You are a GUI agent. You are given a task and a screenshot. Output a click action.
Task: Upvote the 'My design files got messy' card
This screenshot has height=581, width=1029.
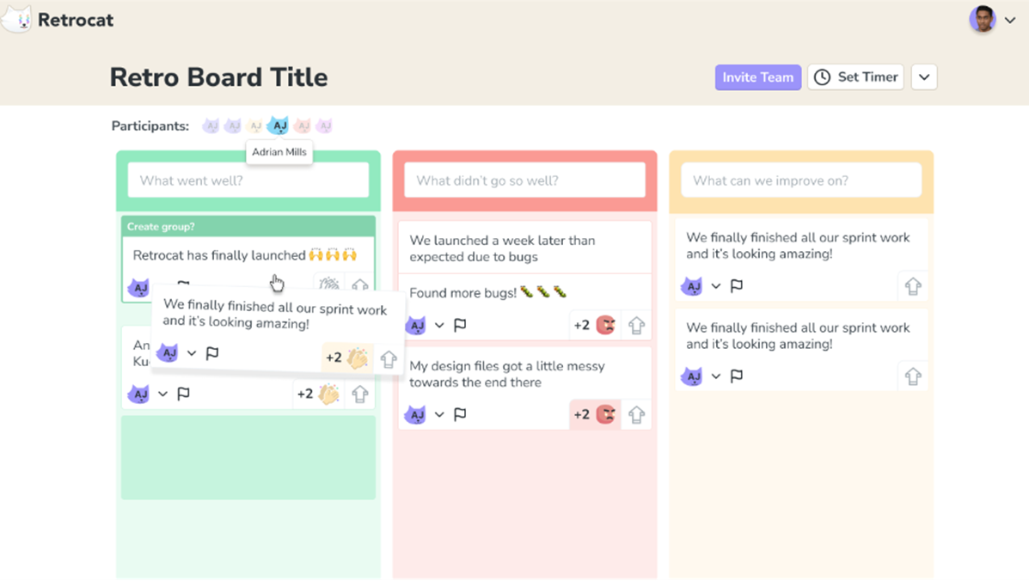[636, 415]
